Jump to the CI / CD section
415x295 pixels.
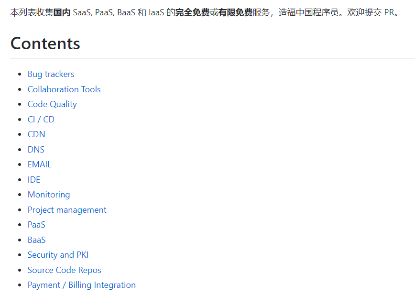point(41,120)
